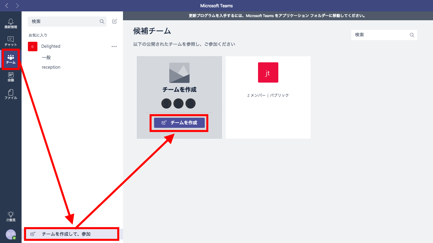
Task: Go back with the left arrow
Action: [7, 6]
